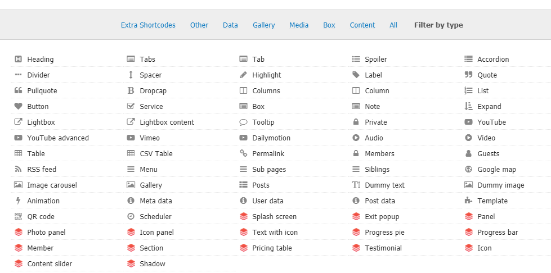Click the Google map globe icon
Image resolution: width=551 pixels, height=273 pixels.
pyautogui.click(x=468, y=169)
